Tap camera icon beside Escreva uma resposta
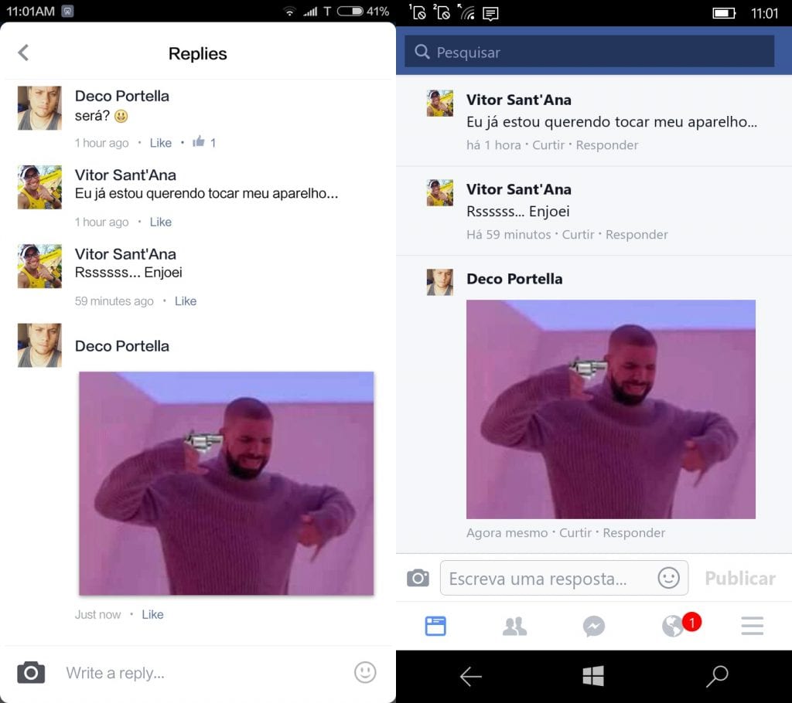 point(418,578)
